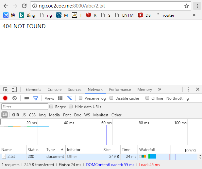202x169 pixels.
Task: Open the Chrome three-dot menu
Action: click(x=197, y=6)
